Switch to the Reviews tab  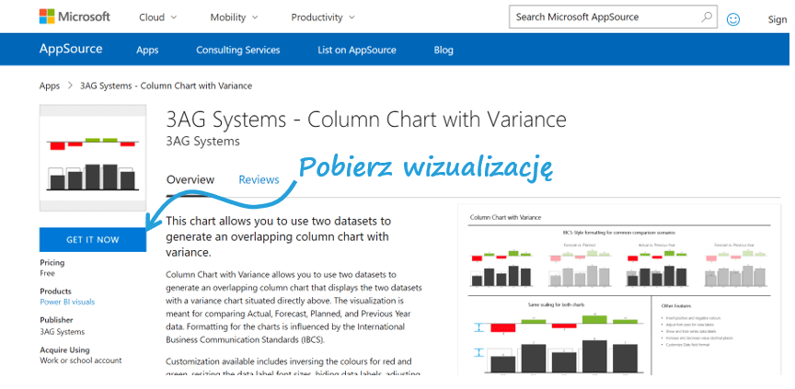(259, 179)
